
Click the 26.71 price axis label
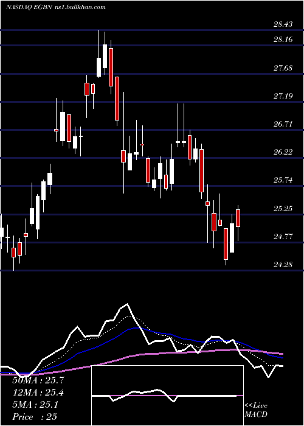(283, 124)
